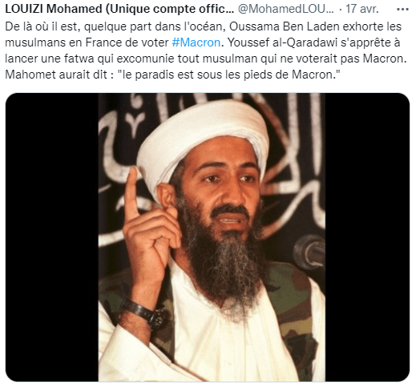
Task: Click the 'Youssef al-Qaradawi' text in tweet
Action: click(282, 42)
